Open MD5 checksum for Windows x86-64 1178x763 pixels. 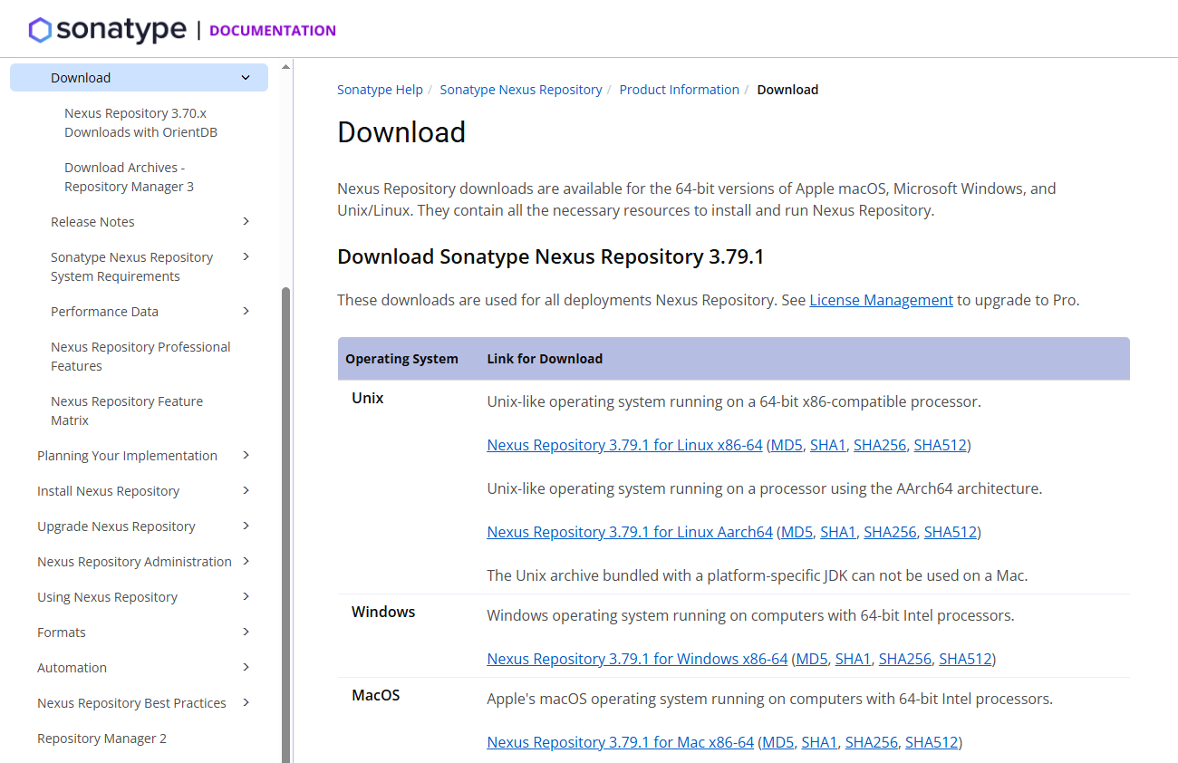click(812, 659)
